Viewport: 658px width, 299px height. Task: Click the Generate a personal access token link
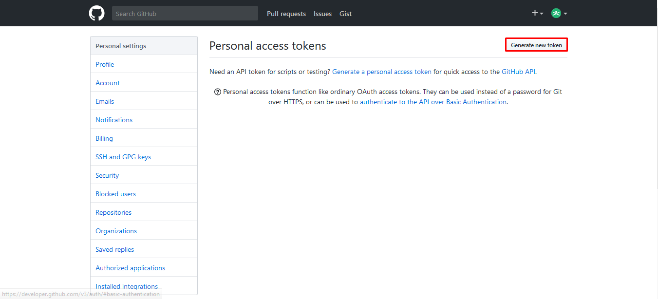pyautogui.click(x=382, y=72)
